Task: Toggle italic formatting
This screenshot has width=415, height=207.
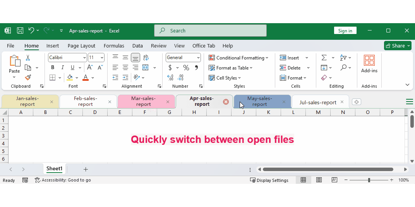Action: (62, 68)
